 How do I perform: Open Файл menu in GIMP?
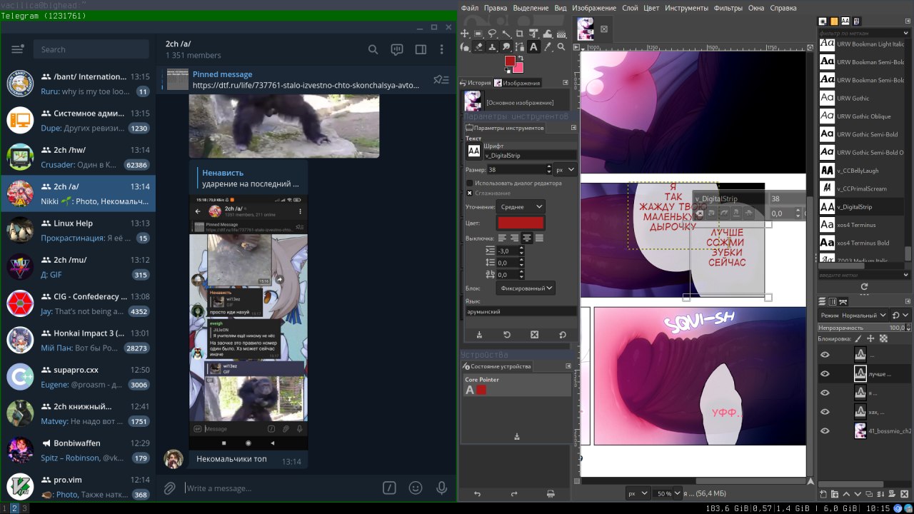(469, 8)
